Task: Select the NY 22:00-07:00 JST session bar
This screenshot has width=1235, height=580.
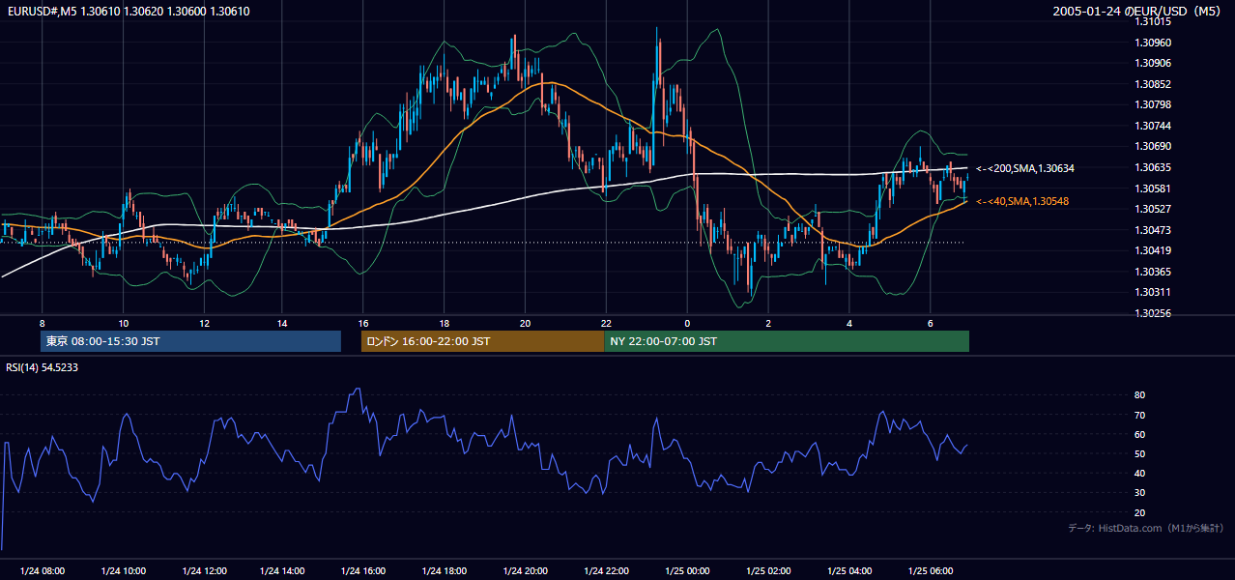Action: point(787,341)
